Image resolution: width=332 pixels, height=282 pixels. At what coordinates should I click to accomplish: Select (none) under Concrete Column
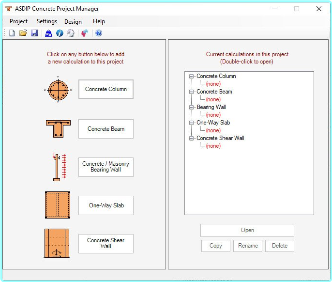point(213,84)
